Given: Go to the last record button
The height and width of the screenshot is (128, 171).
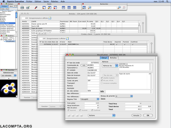Looking at the screenshot, I should [81, 115].
